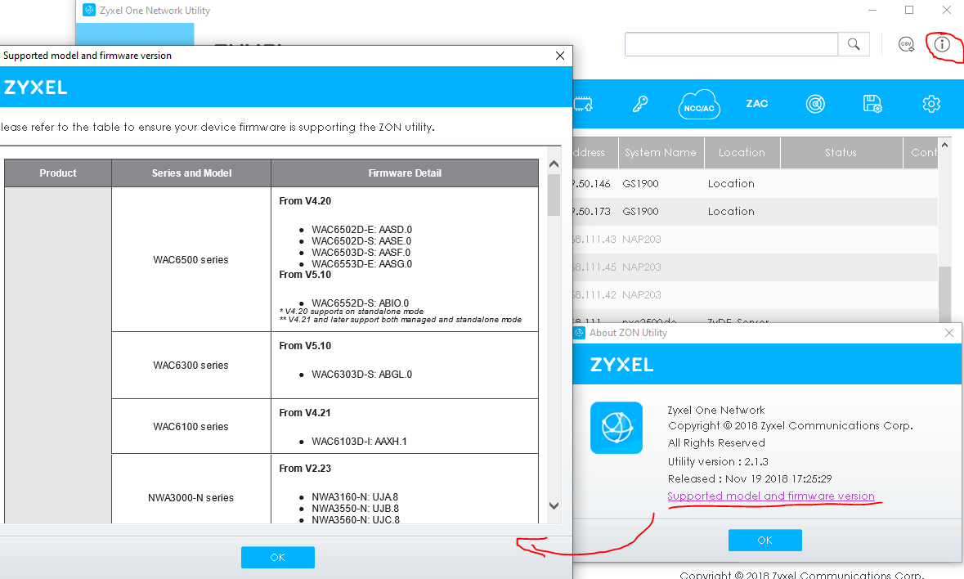
Task: Click the WAC6103D-I: AAXH.1 entry
Action: (x=359, y=442)
